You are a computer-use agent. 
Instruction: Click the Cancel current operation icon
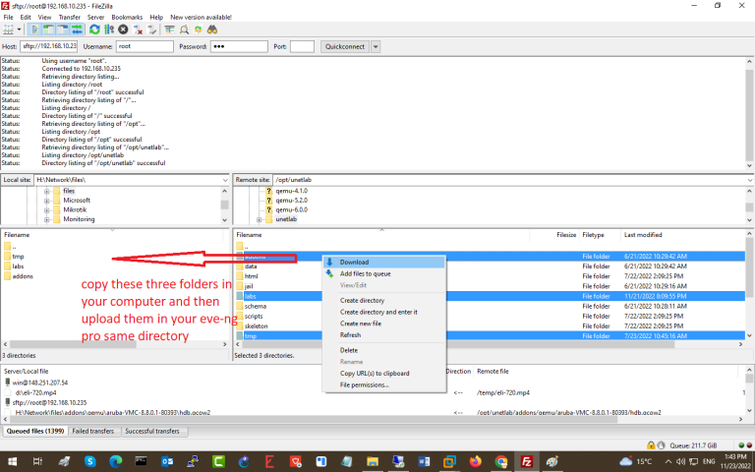click(124, 29)
